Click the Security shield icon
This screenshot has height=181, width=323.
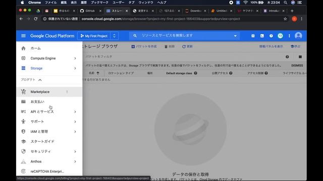coord(23,151)
